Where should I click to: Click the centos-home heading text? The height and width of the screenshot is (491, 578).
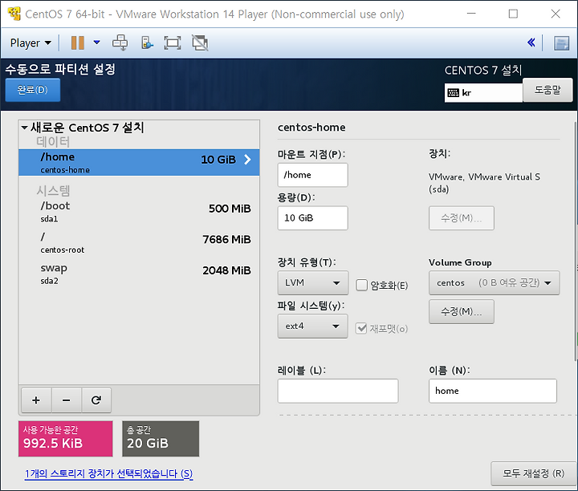[311, 128]
